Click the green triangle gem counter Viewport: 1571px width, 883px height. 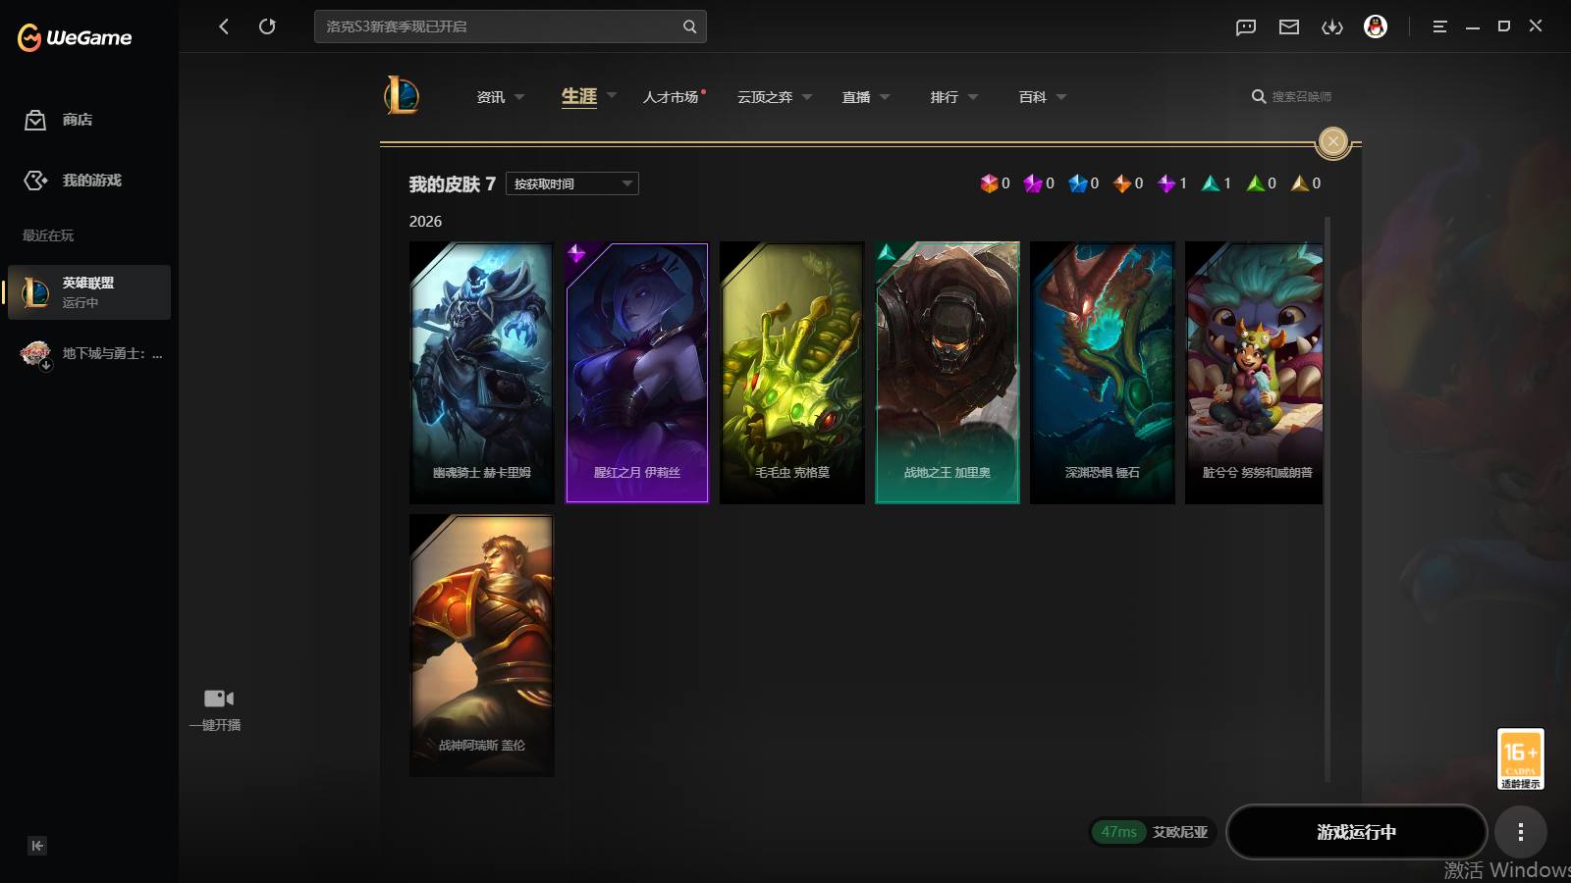point(1262,183)
